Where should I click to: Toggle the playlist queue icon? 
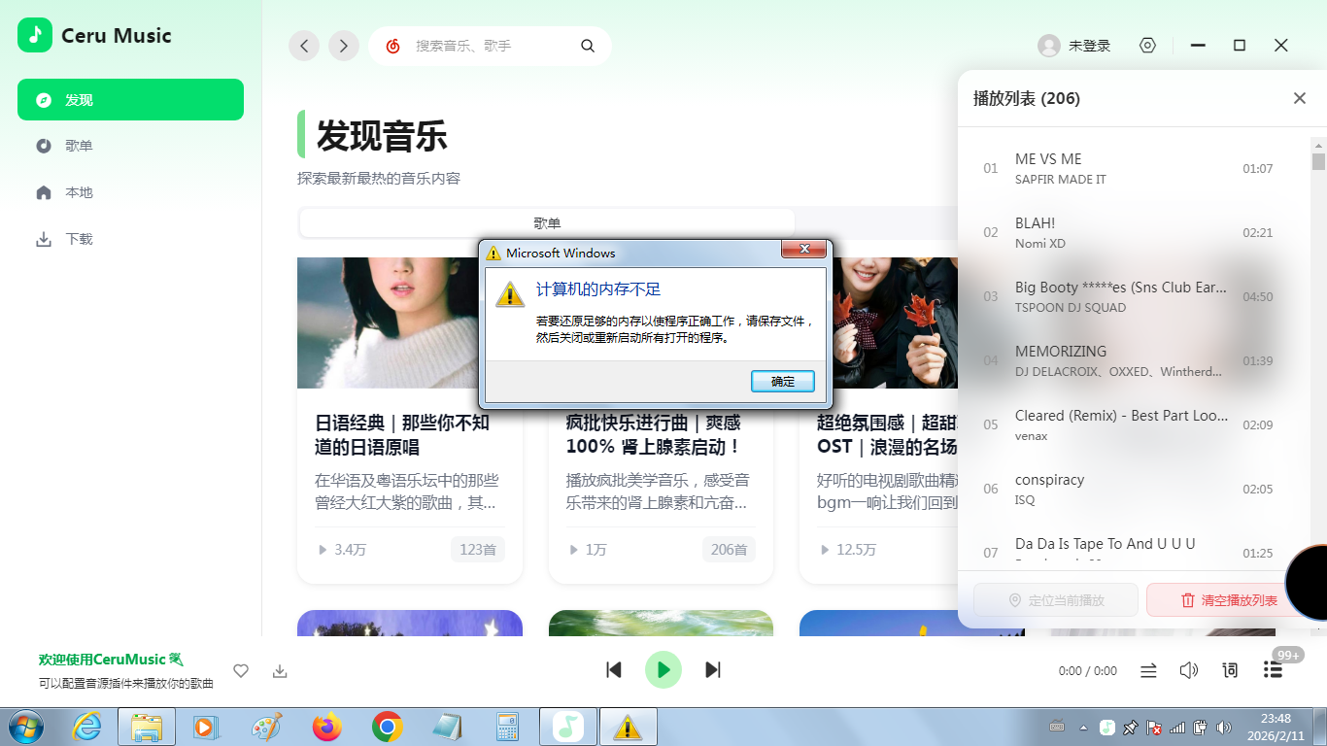(x=1273, y=670)
